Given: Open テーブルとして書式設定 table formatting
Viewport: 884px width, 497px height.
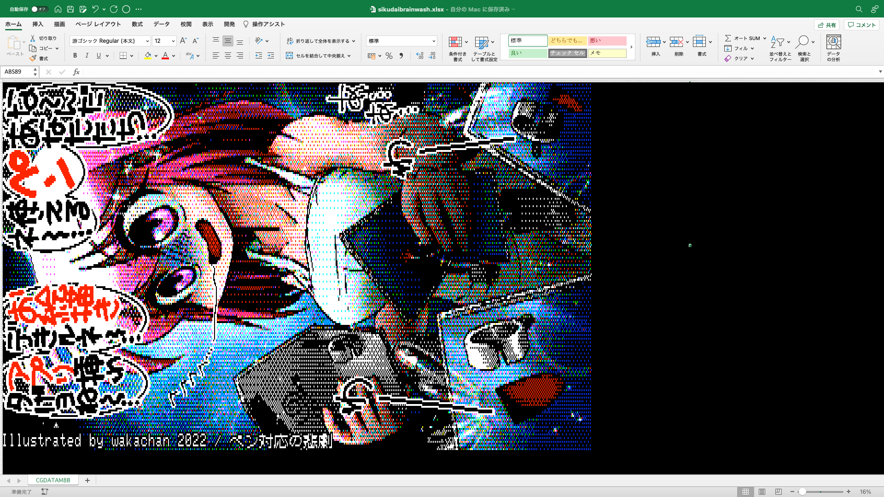Looking at the screenshot, I should (x=484, y=48).
